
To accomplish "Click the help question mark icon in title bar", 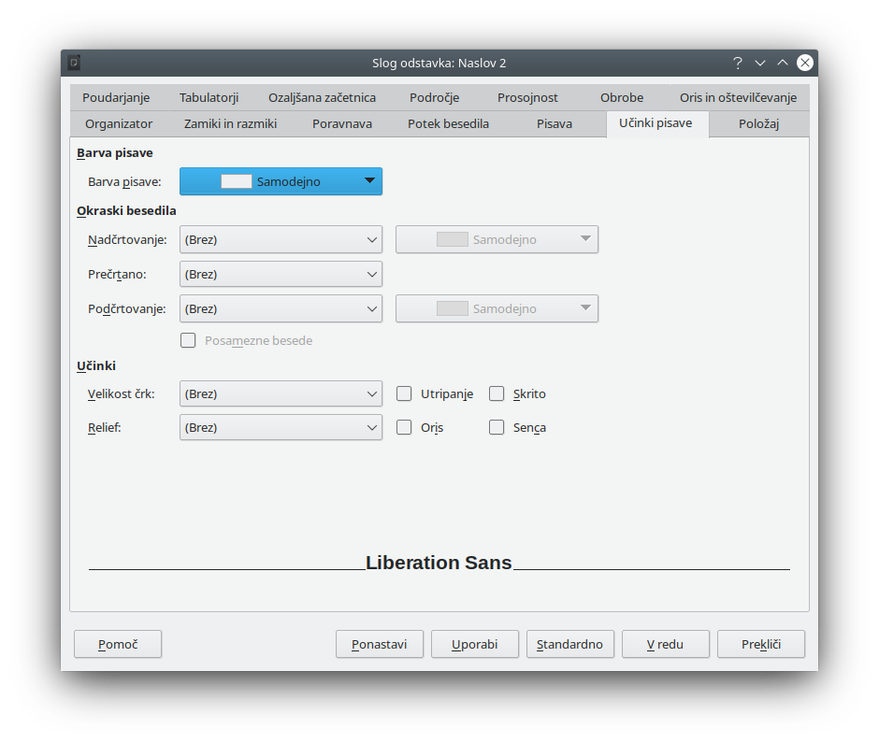I will click(737, 63).
